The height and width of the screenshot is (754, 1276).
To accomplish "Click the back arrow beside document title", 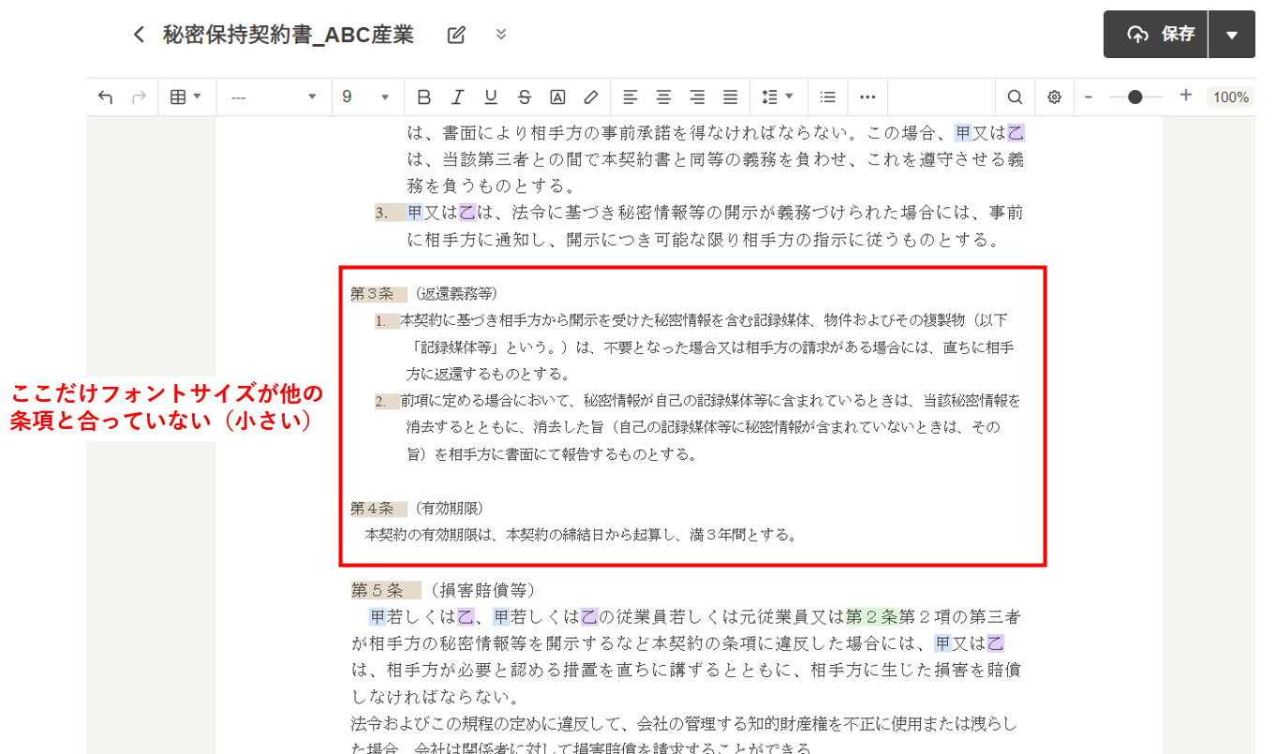I will tap(139, 35).
